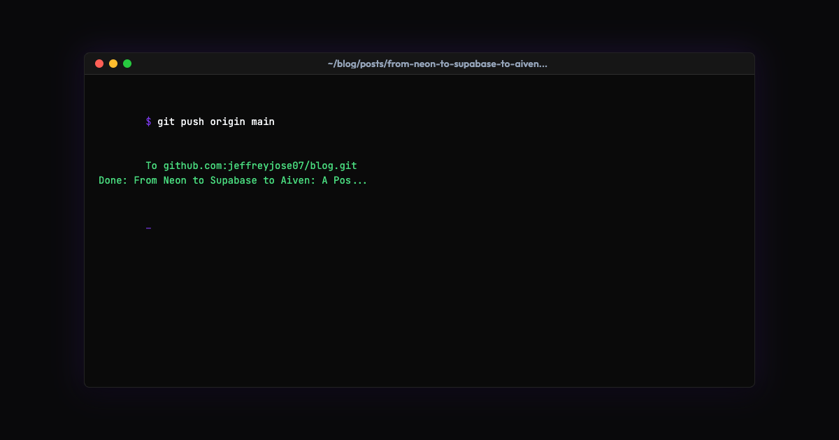839x440 pixels.
Task: Click the 'Done: From Neon to Supabase' line
Action: (233, 180)
